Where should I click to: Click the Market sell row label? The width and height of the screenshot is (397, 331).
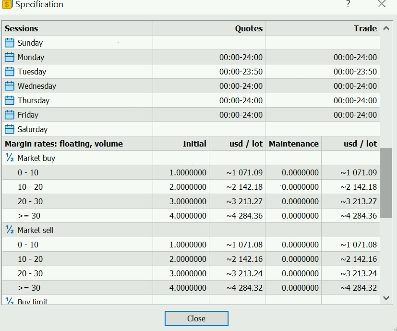pyautogui.click(x=36, y=230)
